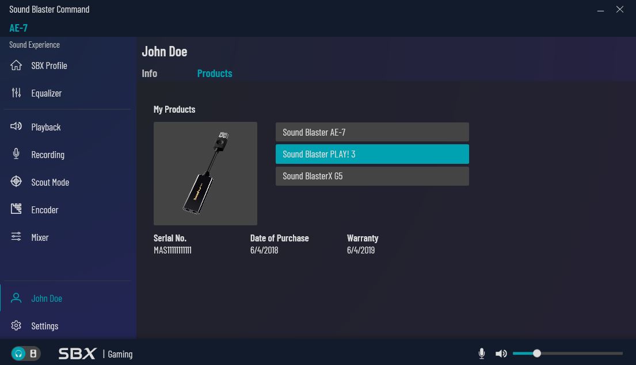Toggle headphone/speaker output switch
636x365 pixels.
point(25,354)
